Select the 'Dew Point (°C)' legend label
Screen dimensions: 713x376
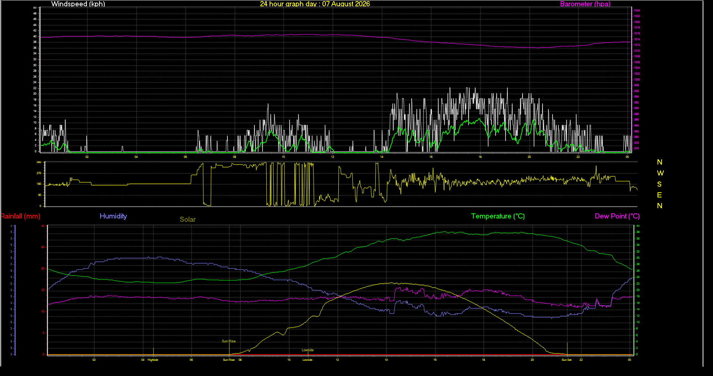pos(617,216)
